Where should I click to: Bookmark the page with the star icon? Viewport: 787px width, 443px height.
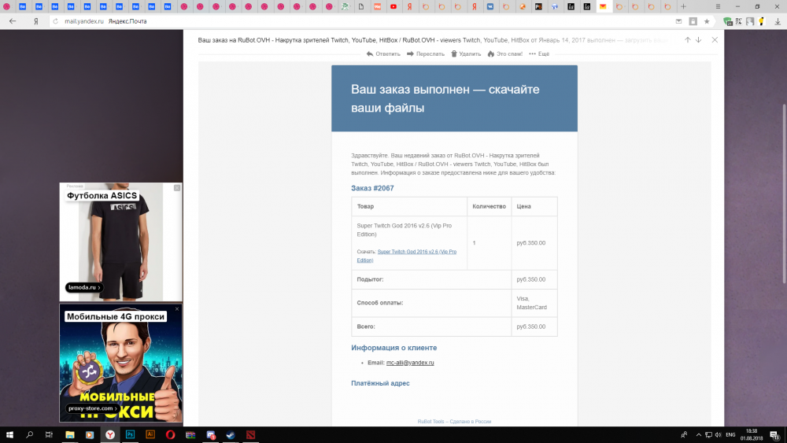(706, 21)
